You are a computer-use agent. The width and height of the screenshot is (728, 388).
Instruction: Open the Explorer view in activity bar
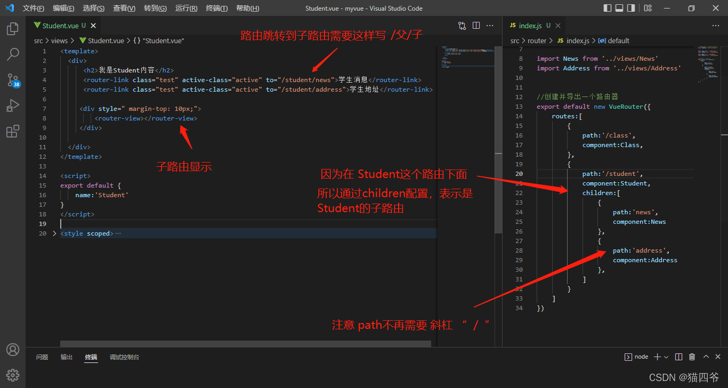(x=13, y=29)
